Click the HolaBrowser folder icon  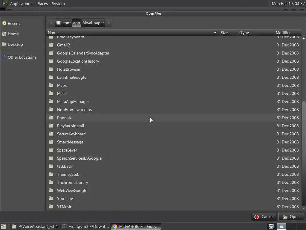pos(51,69)
